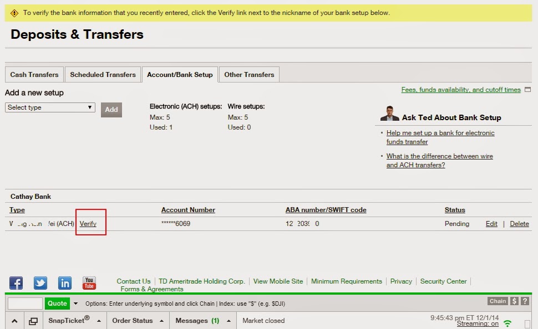Click the Verify link for Cathay Bank
Viewport: 538px width, 329px height.
[x=88, y=223]
